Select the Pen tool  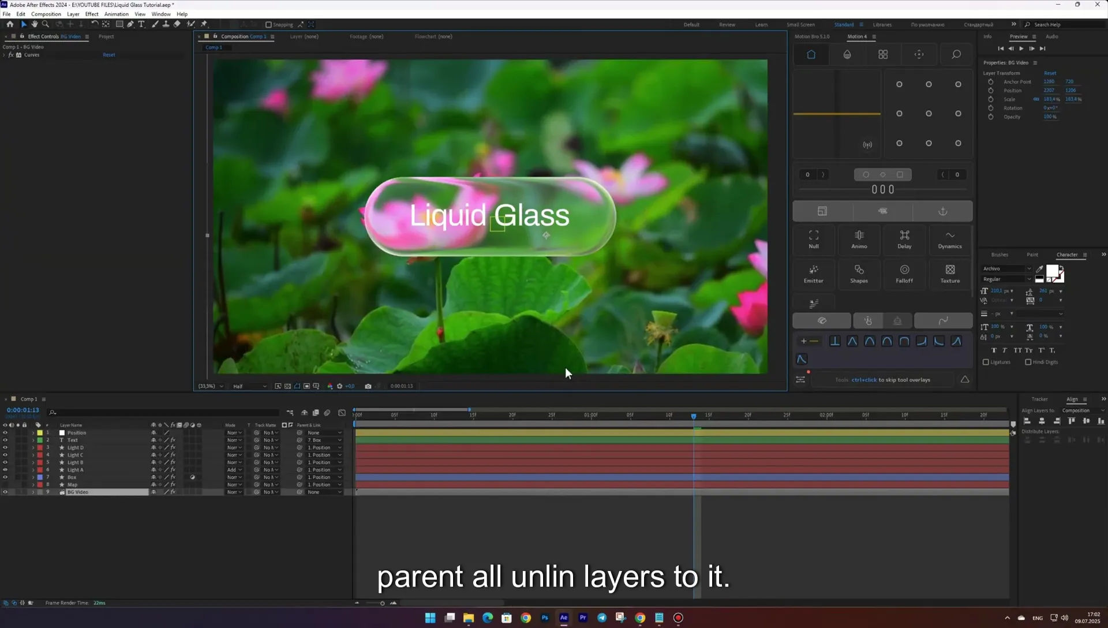click(x=130, y=24)
